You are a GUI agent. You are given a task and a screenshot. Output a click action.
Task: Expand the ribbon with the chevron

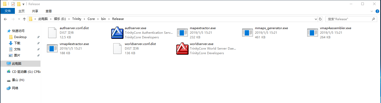pos(372,11)
